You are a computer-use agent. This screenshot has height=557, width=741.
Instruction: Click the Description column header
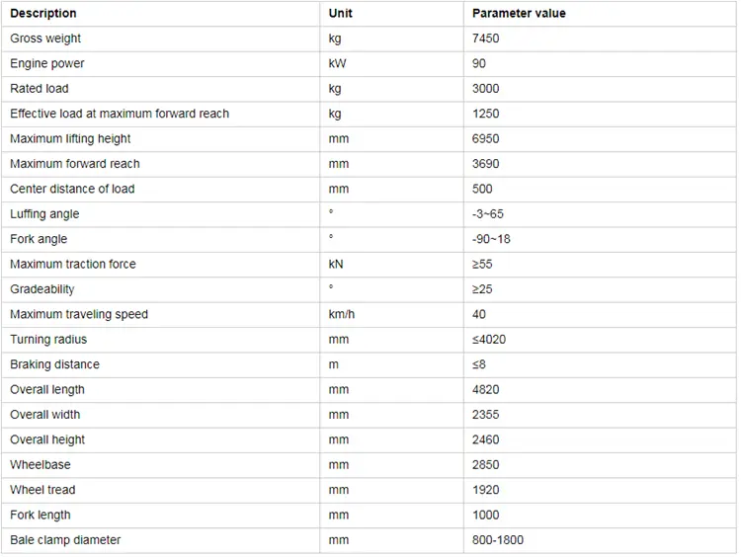43,14
